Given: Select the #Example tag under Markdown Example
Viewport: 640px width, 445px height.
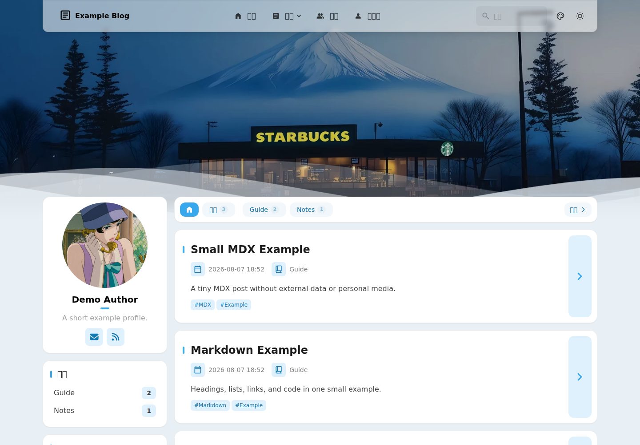Looking at the screenshot, I should 249,405.
